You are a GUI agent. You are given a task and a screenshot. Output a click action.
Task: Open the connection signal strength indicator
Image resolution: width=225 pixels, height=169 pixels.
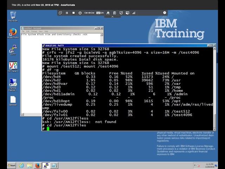pos(134,13)
